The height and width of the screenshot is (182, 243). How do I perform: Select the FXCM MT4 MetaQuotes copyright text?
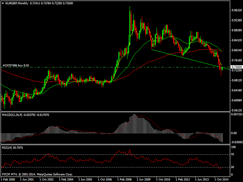coord(37,174)
